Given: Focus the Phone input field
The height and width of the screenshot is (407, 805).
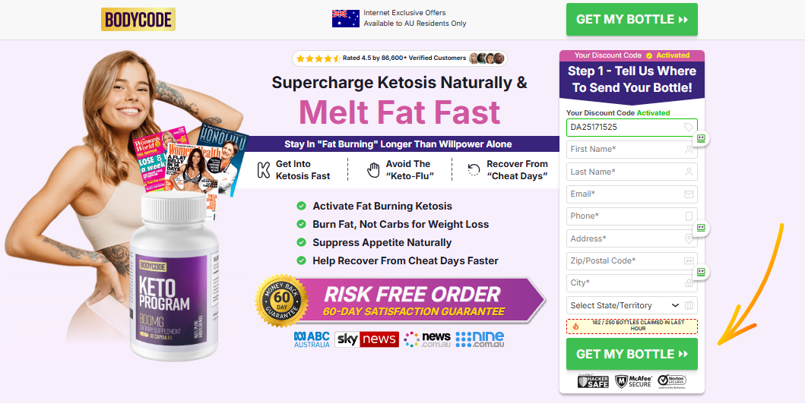Looking at the screenshot, I should [x=632, y=216].
